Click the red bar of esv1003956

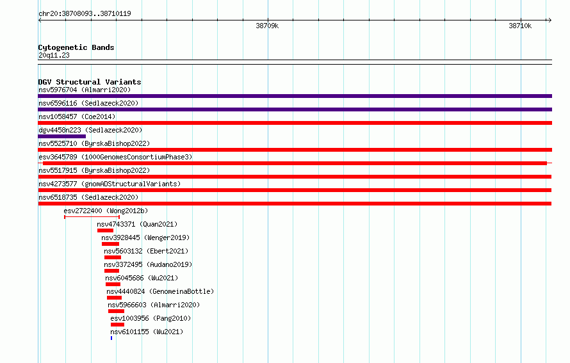[x=117, y=325]
